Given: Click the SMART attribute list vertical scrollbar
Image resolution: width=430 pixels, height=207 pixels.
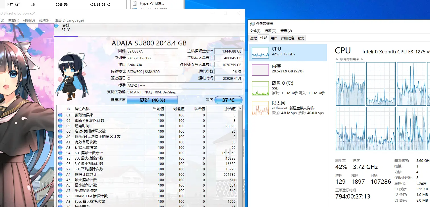Looking at the screenshot, I should (x=240, y=158).
